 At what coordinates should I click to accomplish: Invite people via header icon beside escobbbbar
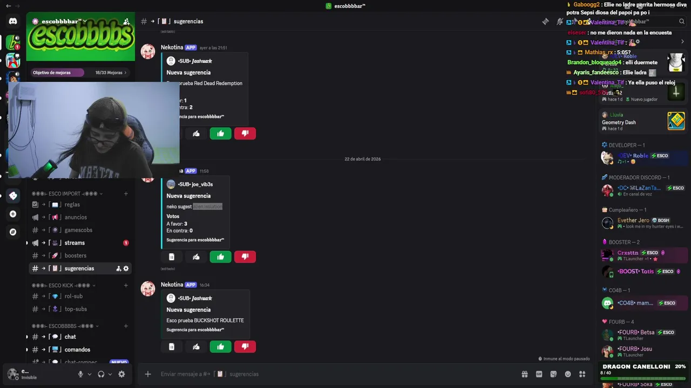pyautogui.click(x=126, y=22)
